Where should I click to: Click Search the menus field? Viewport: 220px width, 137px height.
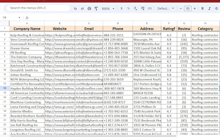point(38,8)
